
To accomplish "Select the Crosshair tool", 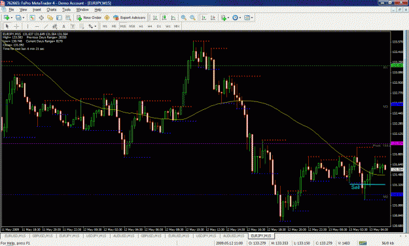I will [16, 26].
